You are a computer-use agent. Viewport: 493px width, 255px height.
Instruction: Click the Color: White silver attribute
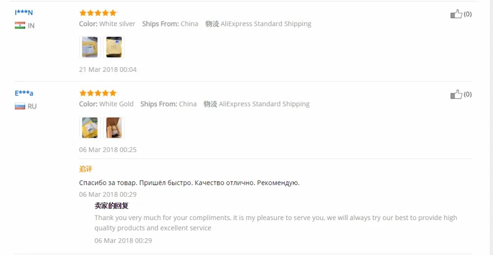[x=107, y=24]
